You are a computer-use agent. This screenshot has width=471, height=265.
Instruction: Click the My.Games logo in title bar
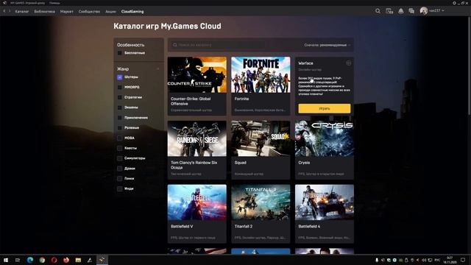click(4, 3)
